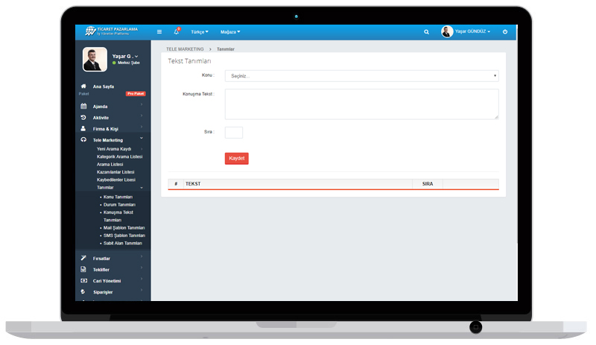This screenshot has width=596, height=345.
Task: Select Konu Tanımları
Action: [118, 197]
